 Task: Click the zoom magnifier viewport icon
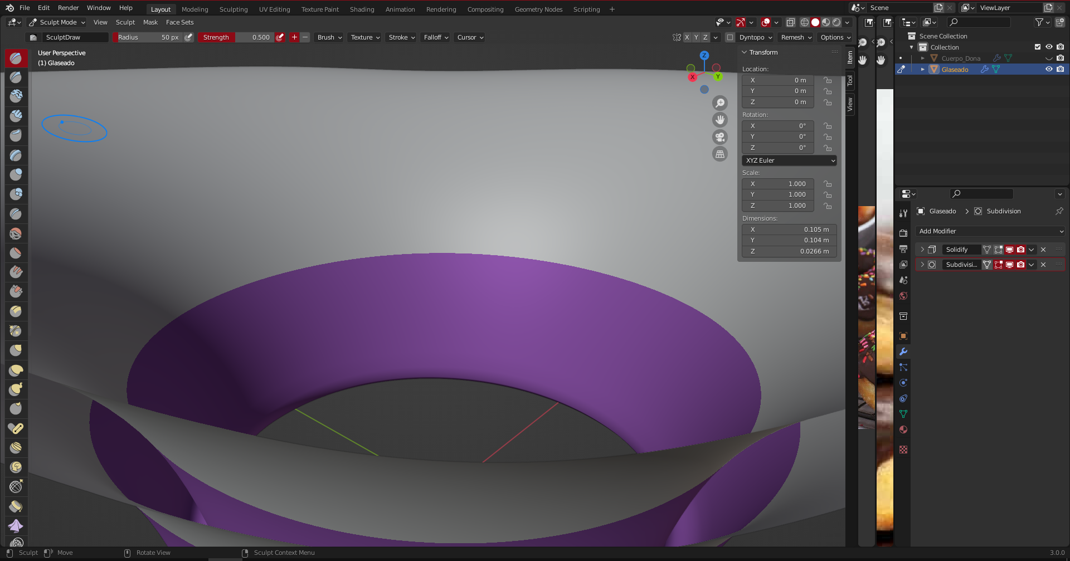720,103
